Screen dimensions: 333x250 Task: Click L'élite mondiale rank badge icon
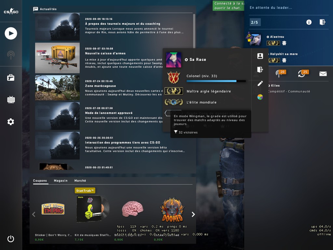click(x=174, y=102)
